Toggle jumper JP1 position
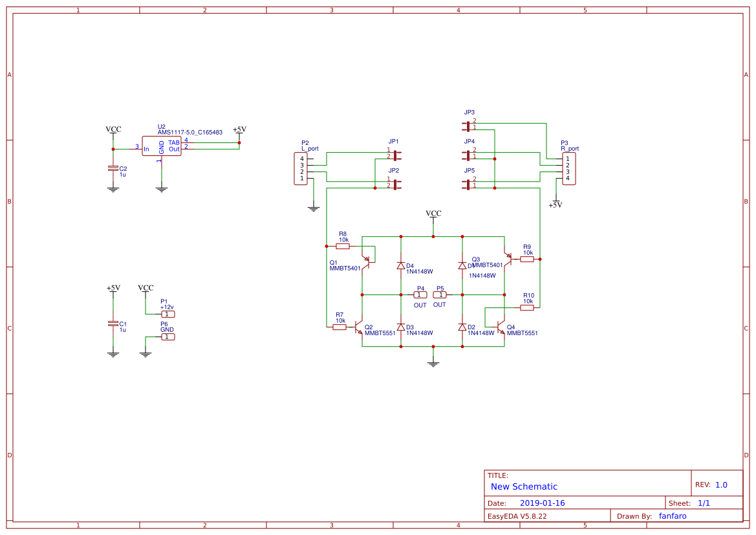This screenshot has height=535, width=756. (394, 155)
